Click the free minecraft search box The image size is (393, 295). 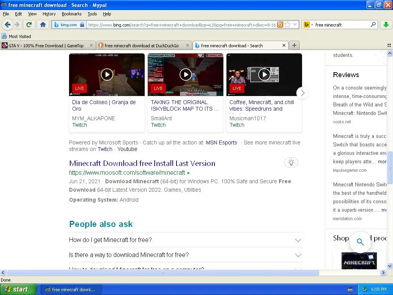[x=342, y=25]
